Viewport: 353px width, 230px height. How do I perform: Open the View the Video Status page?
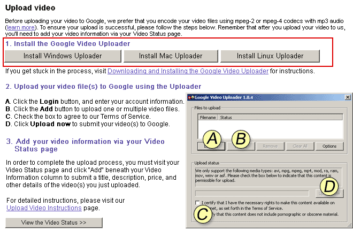(x=53, y=223)
